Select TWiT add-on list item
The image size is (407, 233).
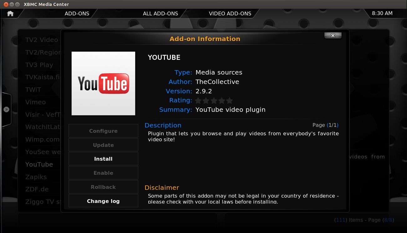(x=33, y=90)
